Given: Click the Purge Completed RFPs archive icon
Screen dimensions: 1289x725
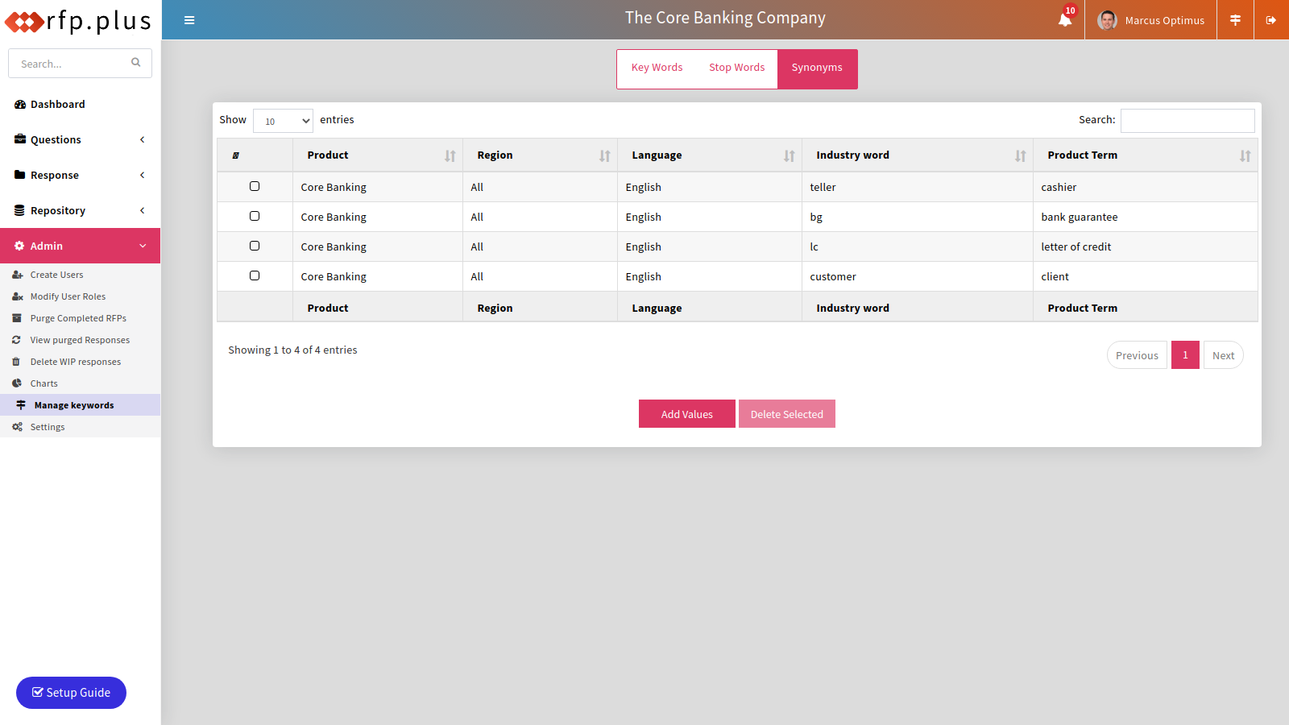Looking at the screenshot, I should 17,318.
